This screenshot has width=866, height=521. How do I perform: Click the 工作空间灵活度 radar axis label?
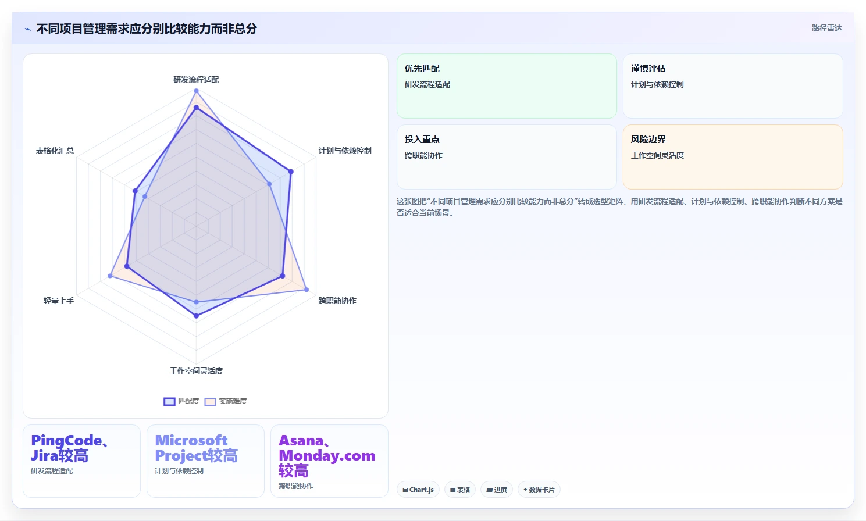[x=196, y=371]
